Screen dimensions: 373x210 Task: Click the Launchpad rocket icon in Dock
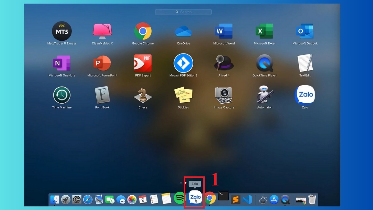point(66,199)
